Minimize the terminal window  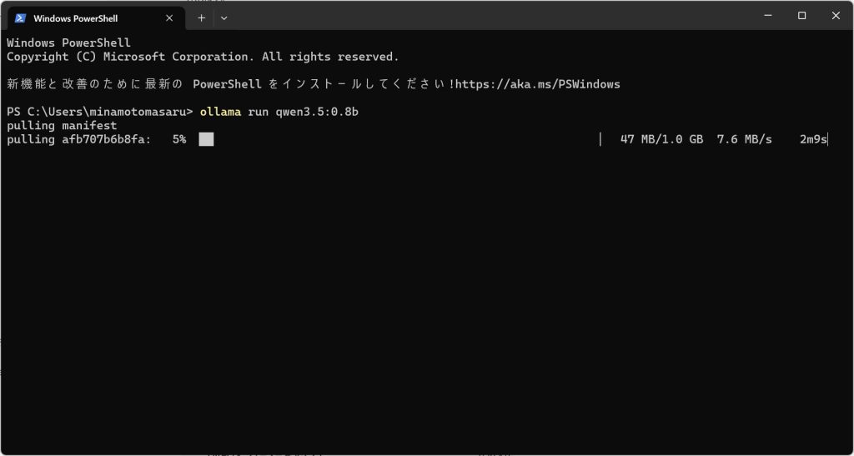768,16
